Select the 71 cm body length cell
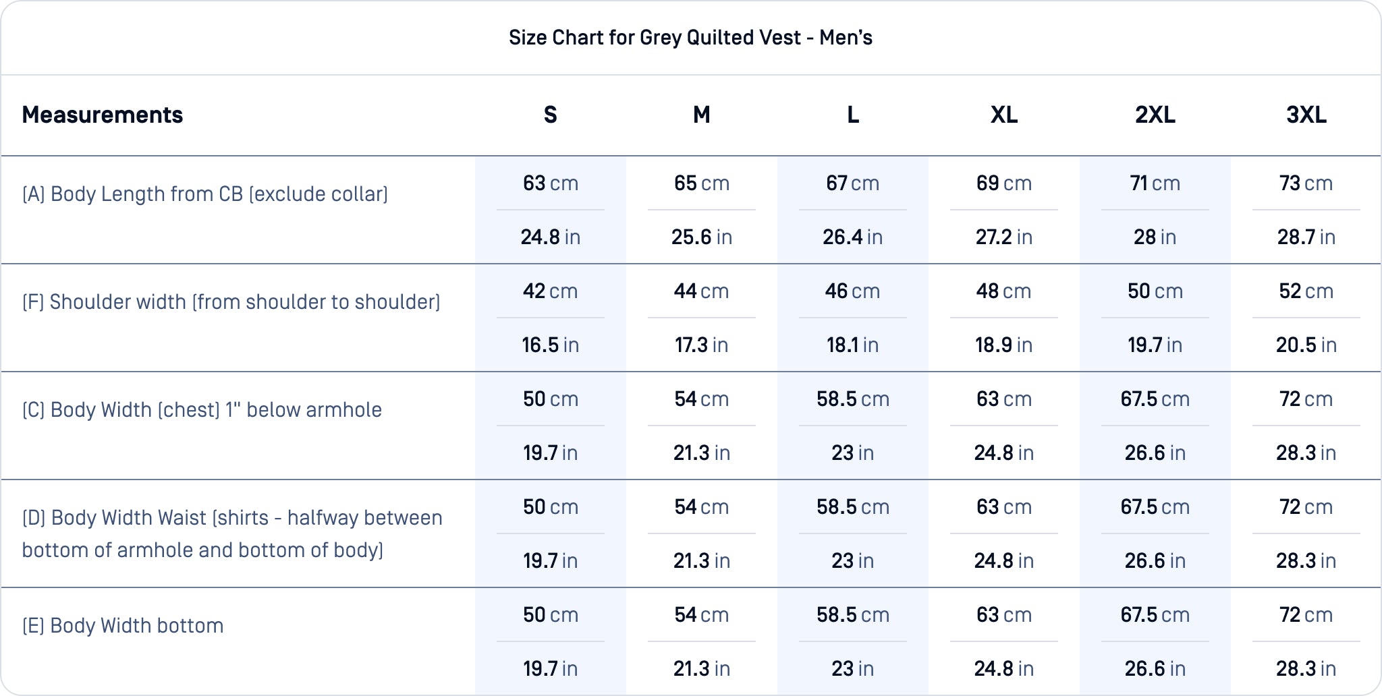1382x696 pixels. (x=1155, y=183)
